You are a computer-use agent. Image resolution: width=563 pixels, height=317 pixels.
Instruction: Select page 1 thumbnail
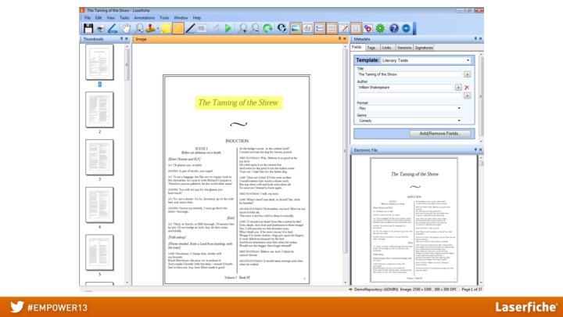click(x=99, y=62)
